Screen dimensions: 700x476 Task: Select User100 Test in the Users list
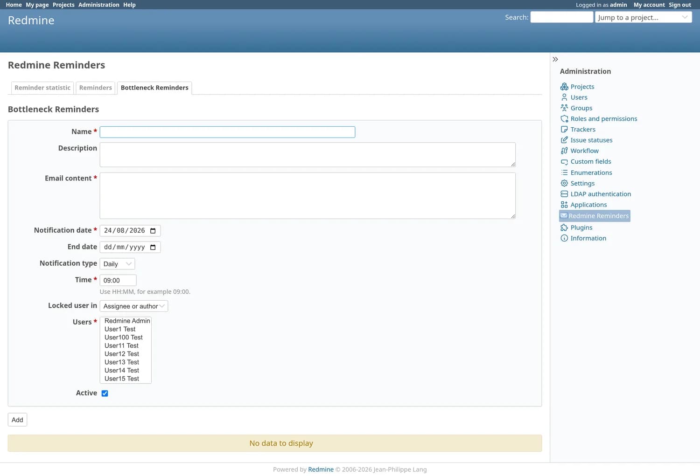pyautogui.click(x=126, y=338)
